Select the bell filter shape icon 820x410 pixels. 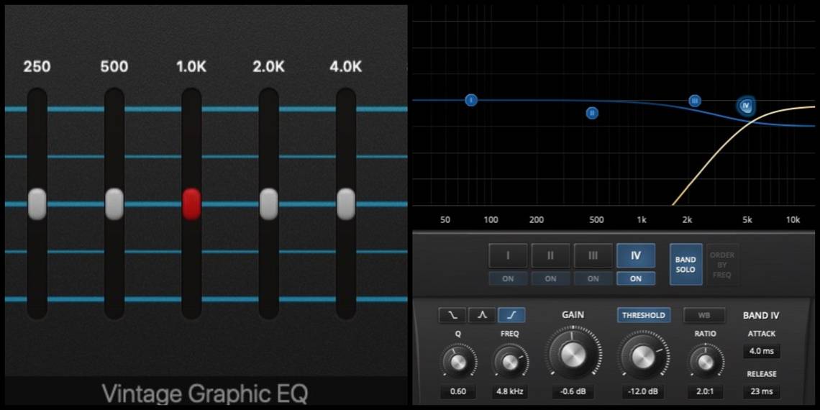[482, 315]
